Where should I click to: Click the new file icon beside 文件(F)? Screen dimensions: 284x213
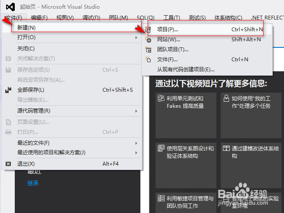click(148, 59)
